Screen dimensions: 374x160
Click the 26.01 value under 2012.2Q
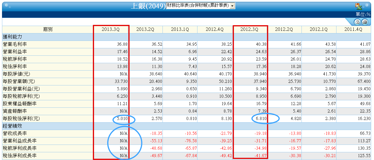pos(296,59)
